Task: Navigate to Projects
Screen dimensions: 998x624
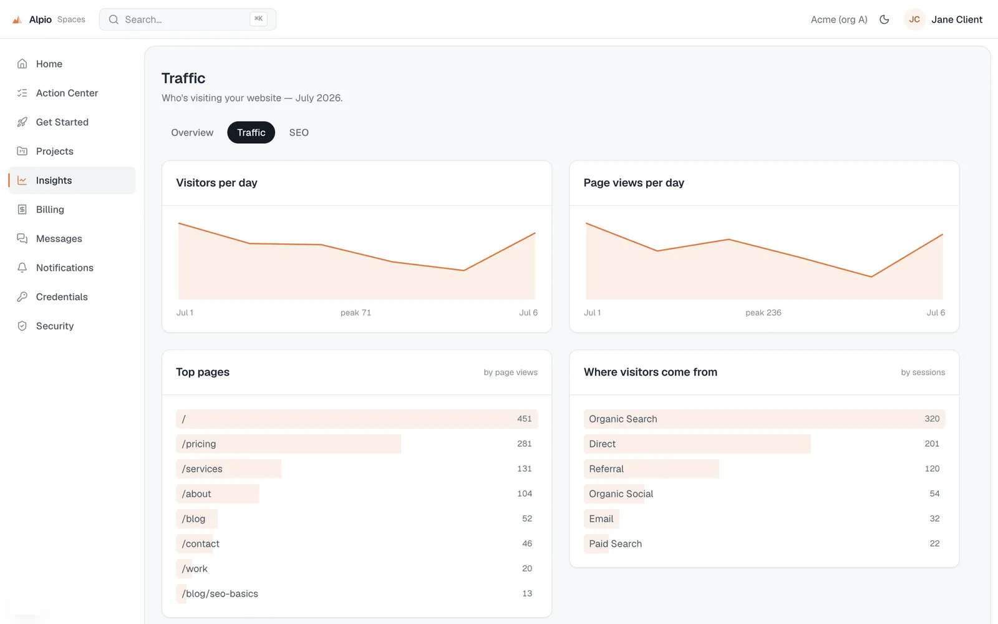Action: pyautogui.click(x=72, y=151)
